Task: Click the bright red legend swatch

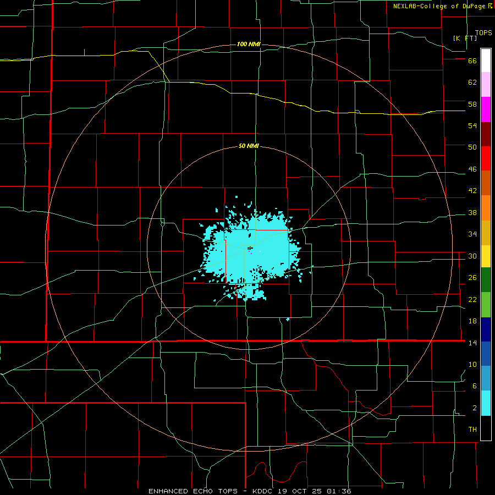Action: click(x=486, y=158)
